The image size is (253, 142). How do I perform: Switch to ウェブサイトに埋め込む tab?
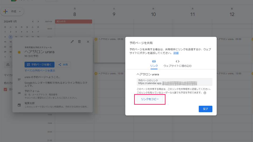coord(177,64)
